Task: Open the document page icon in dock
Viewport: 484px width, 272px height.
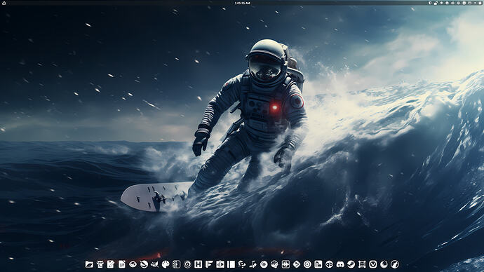Action: pyautogui.click(x=122, y=264)
